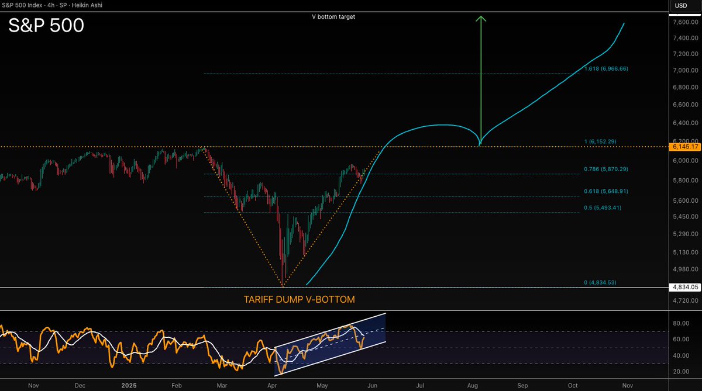
Task: Select the TARIFF DUMP V-BOTTOM annotation
Action: point(299,299)
